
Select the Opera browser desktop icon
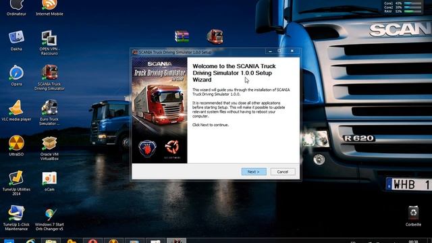16,75
